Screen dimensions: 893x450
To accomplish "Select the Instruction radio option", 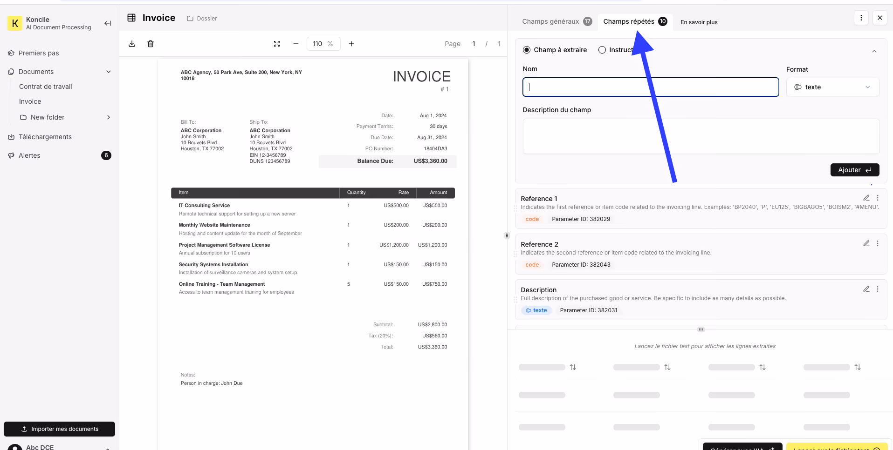I will (602, 50).
